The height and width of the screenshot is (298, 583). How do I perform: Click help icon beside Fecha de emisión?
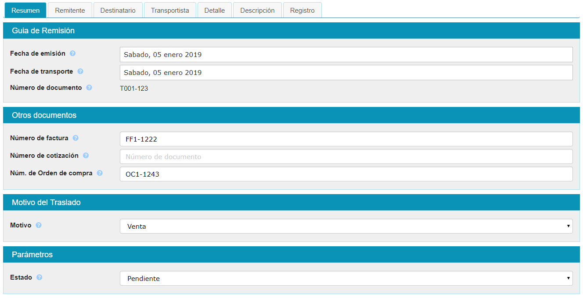click(x=72, y=53)
